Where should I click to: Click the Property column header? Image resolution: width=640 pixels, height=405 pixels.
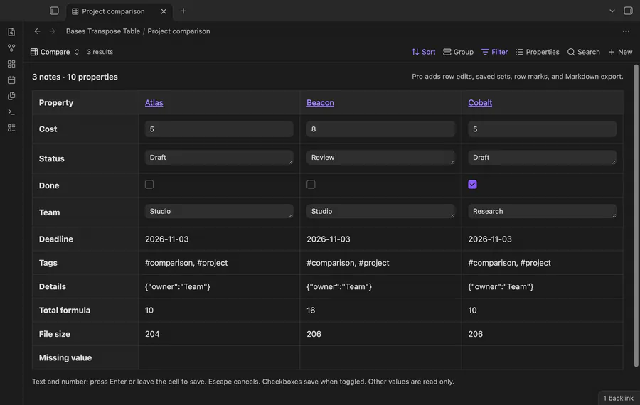pos(56,103)
